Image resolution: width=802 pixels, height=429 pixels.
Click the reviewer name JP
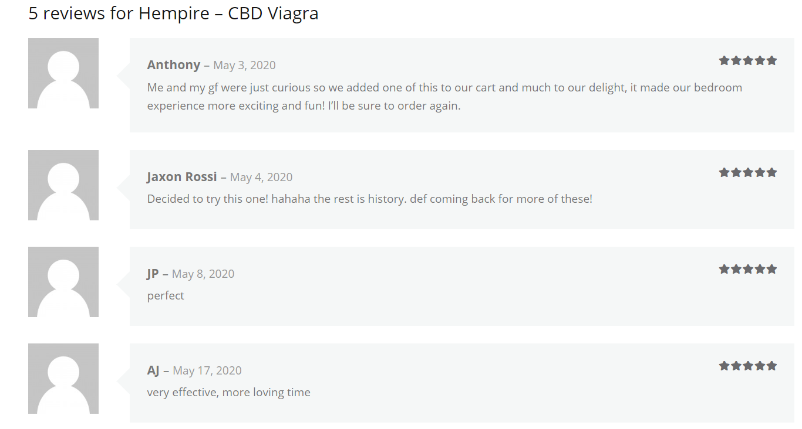coord(153,274)
